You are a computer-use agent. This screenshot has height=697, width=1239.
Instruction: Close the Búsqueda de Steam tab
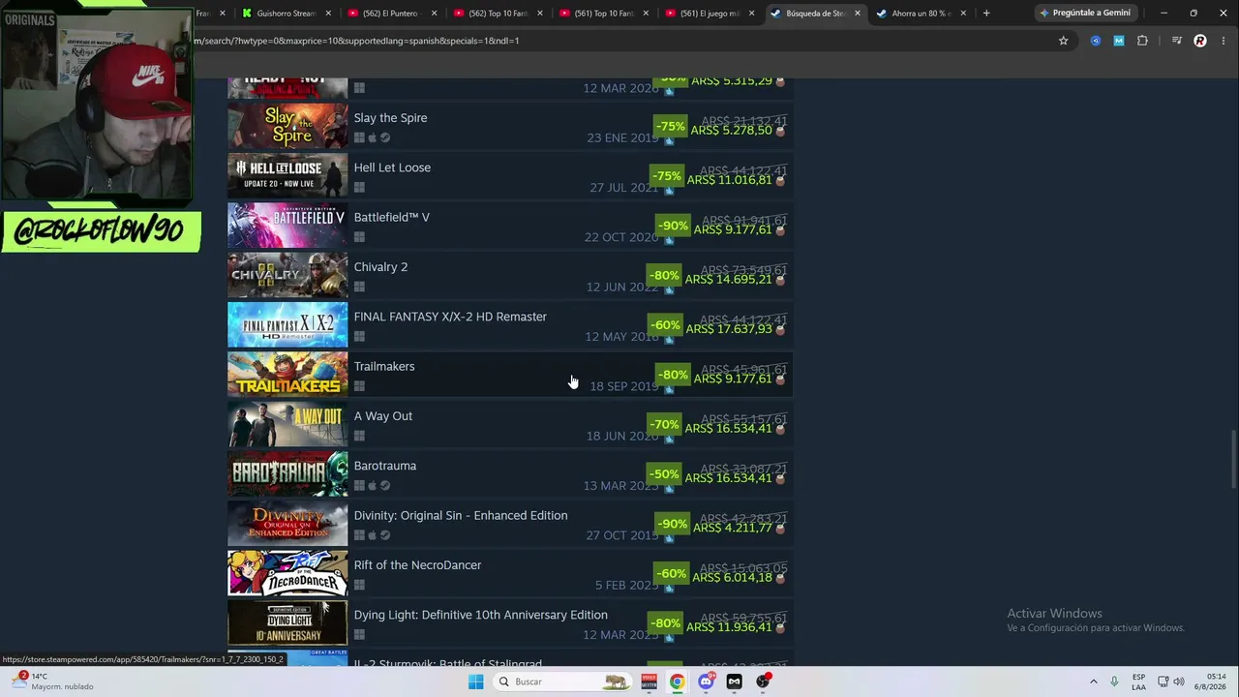coord(857,14)
